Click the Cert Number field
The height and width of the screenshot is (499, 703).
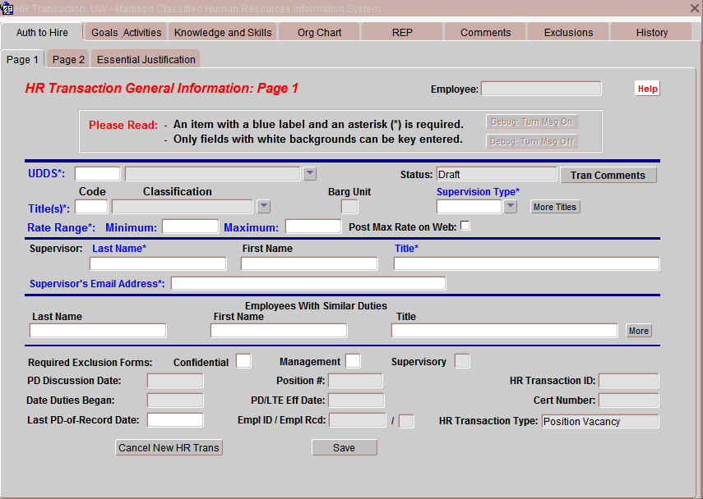click(x=628, y=401)
